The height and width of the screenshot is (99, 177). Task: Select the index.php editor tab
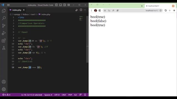(17, 10)
